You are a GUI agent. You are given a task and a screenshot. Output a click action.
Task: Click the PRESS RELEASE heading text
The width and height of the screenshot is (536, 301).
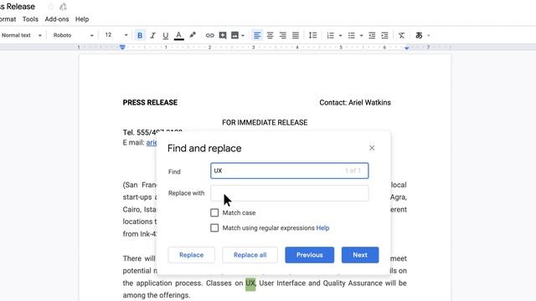point(150,102)
